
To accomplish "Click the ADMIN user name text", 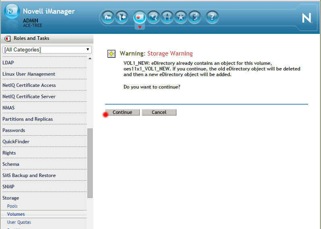I will (x=31, y=21).
